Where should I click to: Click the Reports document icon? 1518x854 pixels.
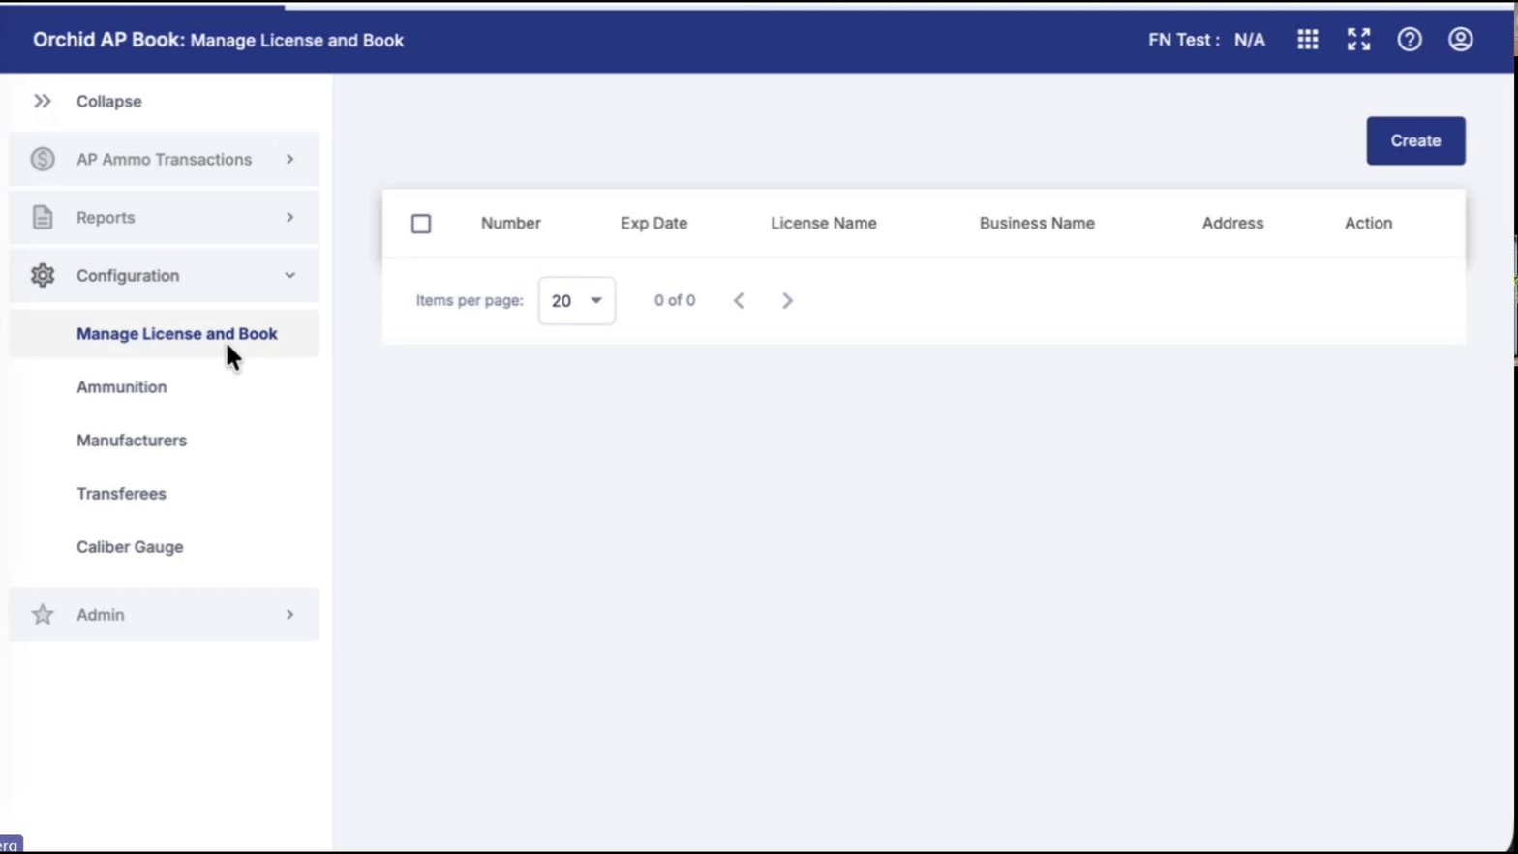[42, 217]
